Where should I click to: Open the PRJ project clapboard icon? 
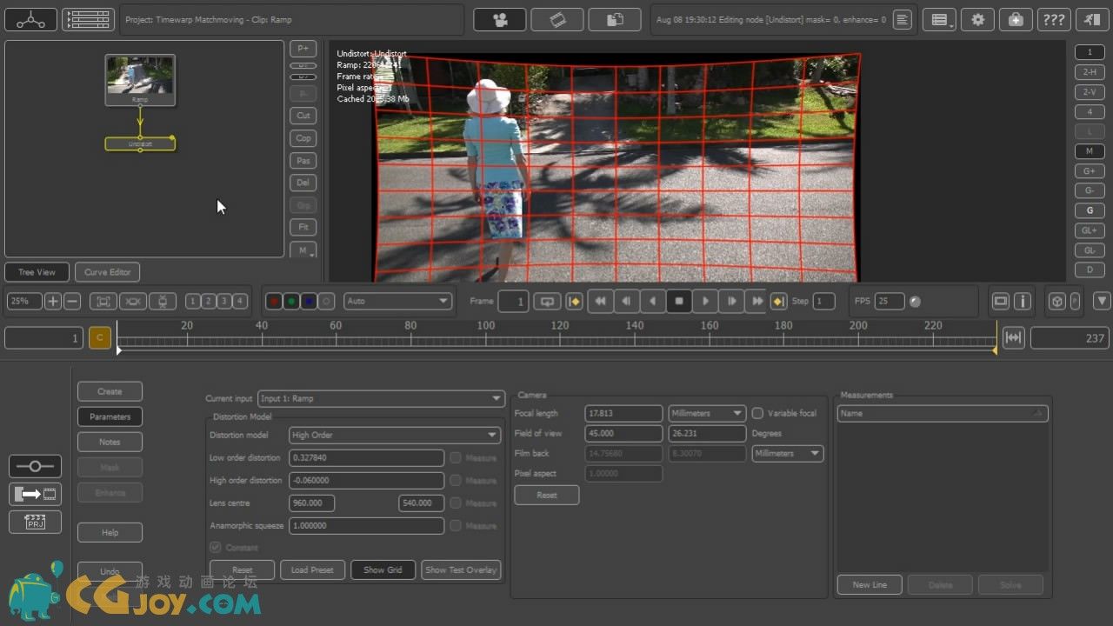pos(35,522)
